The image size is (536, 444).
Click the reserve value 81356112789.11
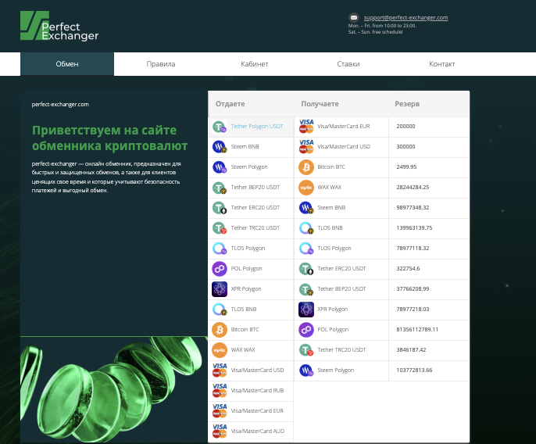[x=417, y=329]
